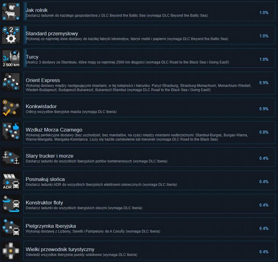The image size is (278, 262).
Task: Click the 0.8% value for Wzdłuż Morza Czarnego
Action: tap(264, 132)
